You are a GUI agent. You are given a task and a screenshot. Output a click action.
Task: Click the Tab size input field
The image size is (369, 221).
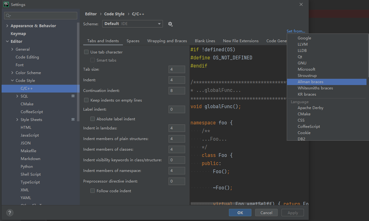[177, 69]
